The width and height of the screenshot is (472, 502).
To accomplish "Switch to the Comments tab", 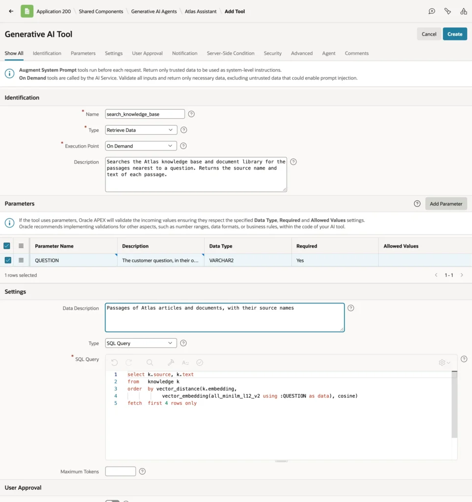I will click(357, 53).
